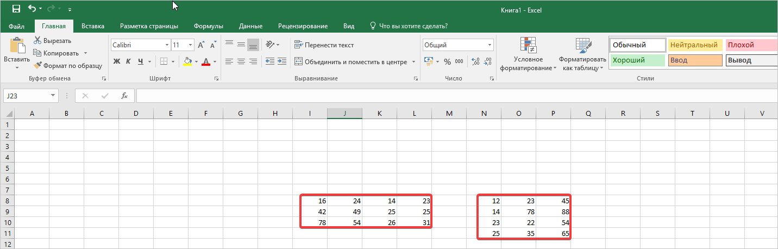Toggle the Wrap Text option (Перенести текст)

(324, 45)
